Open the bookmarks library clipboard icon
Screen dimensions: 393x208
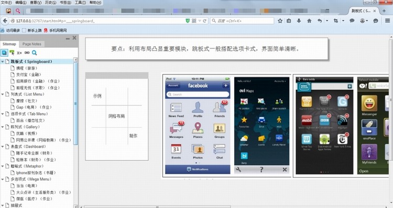pyautogui.click(x=289, y=21)
